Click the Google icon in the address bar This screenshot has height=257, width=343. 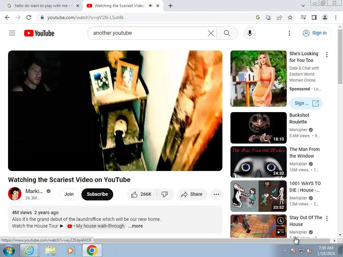258,17
